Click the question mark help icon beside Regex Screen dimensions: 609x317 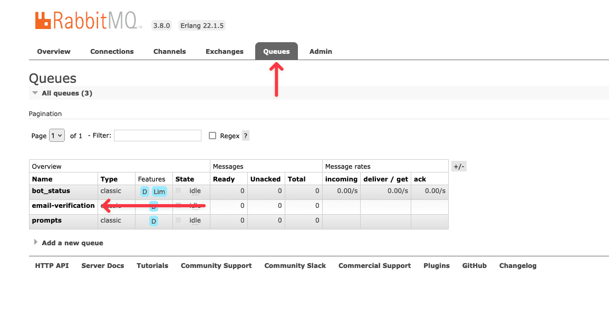pyautogui.click(x=246, y=136)
